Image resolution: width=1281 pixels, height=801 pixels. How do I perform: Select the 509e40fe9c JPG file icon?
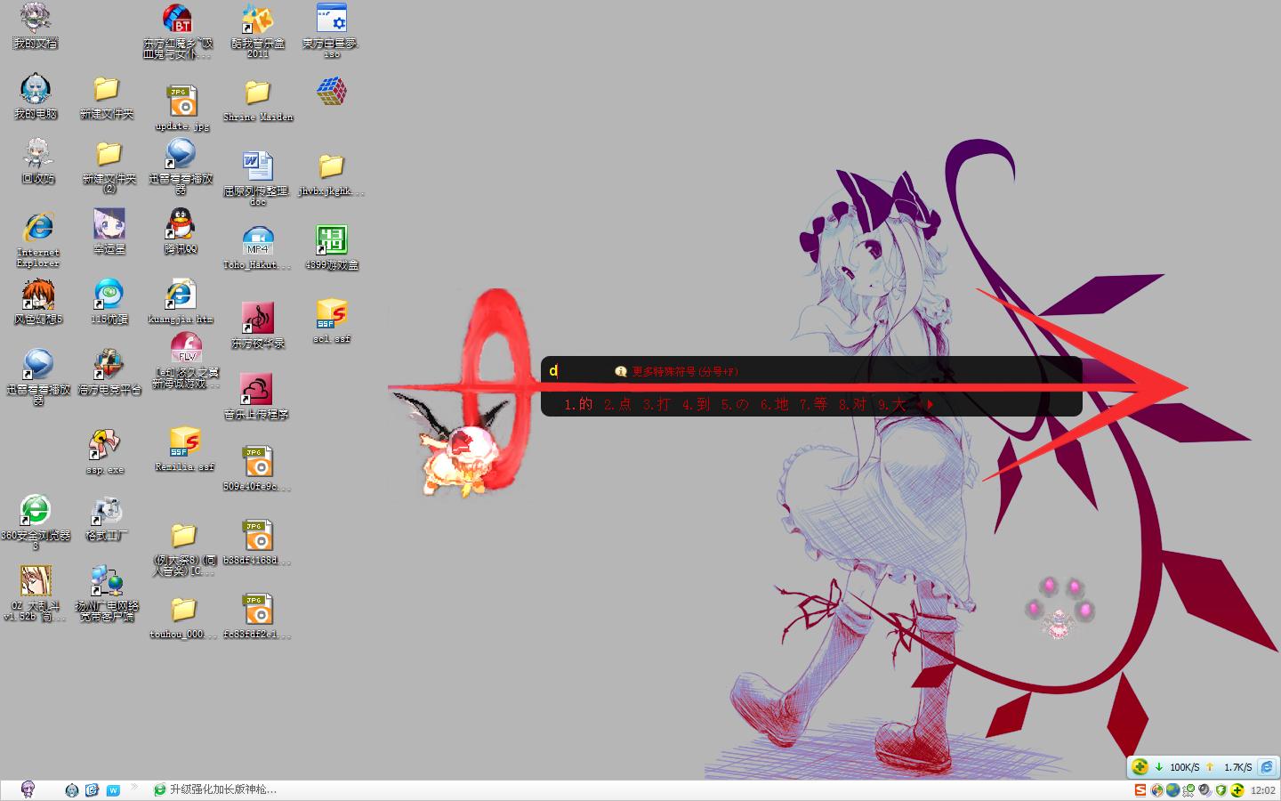tap(257, 469)
